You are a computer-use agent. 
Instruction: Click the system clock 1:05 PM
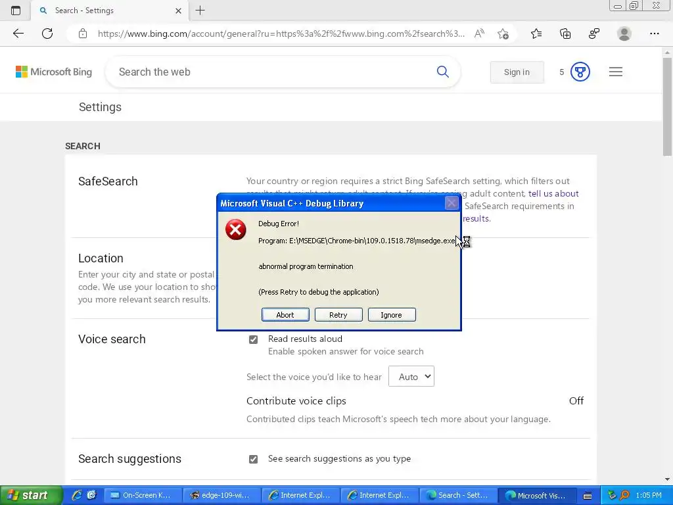tap(649, 495)
